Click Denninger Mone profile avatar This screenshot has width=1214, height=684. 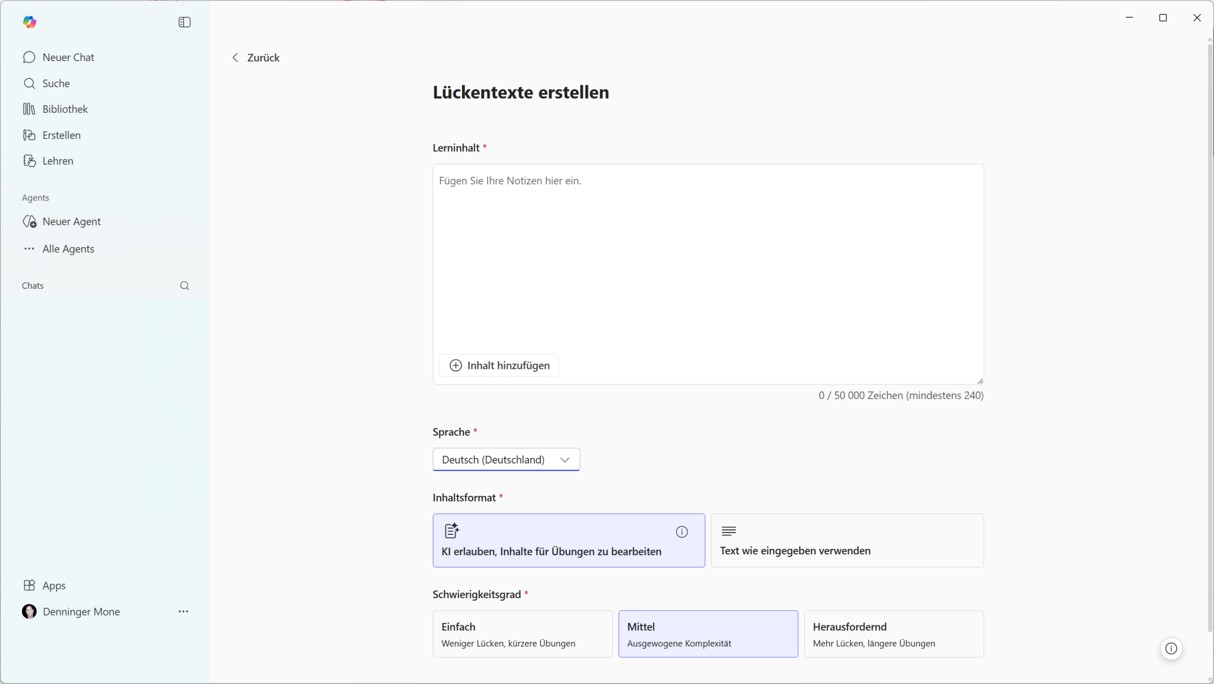29,611
